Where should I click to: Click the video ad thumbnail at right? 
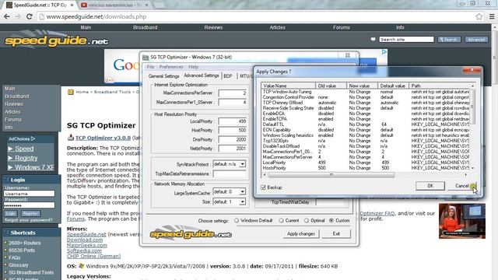[462, 221]
